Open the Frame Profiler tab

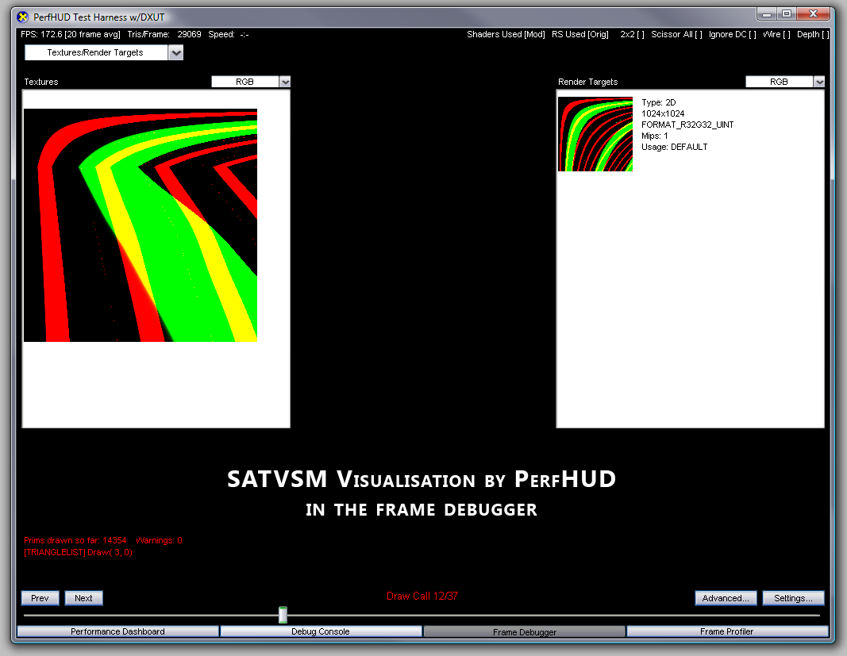click(727, 631)
